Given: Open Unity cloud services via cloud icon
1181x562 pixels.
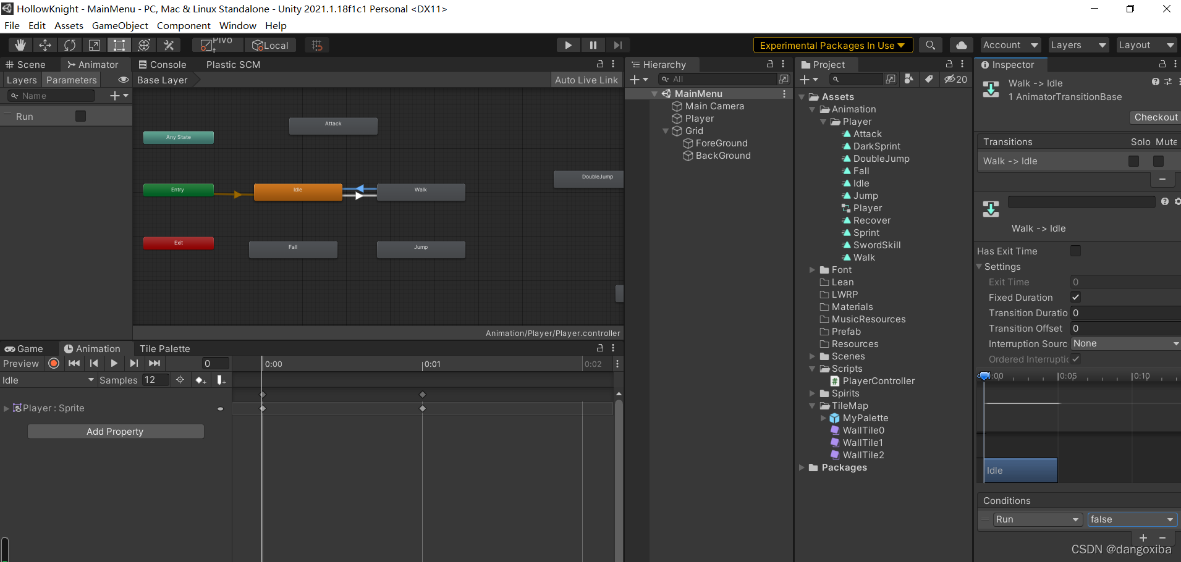Looking at the screenshot, I should point(961,44).
